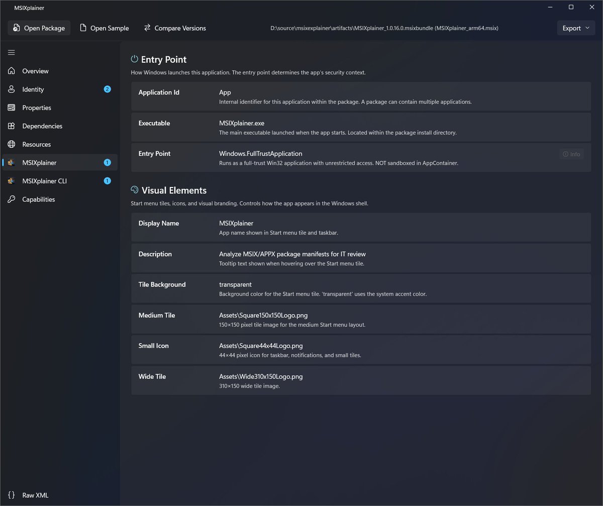The width and height of the screenshot is (603, 506).
Task: Click the Application Id label
Action: (x=159, y=92)
